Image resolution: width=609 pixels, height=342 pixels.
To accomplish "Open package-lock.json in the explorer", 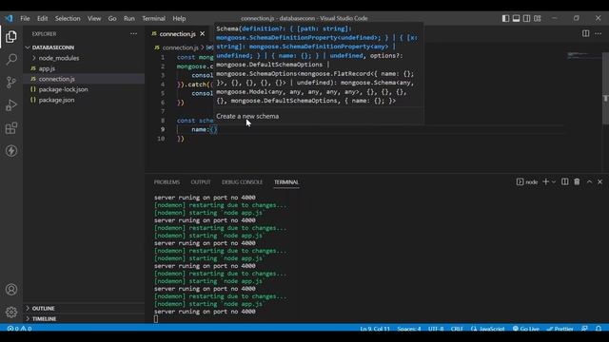I will 63,89.
